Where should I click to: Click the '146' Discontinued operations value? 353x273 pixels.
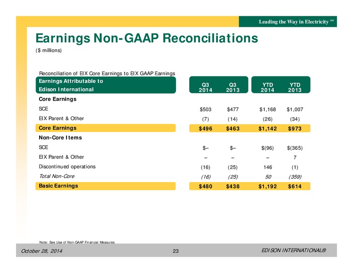[267, 167]
